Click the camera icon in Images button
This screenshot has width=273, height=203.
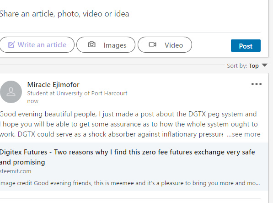coord(91,44)
